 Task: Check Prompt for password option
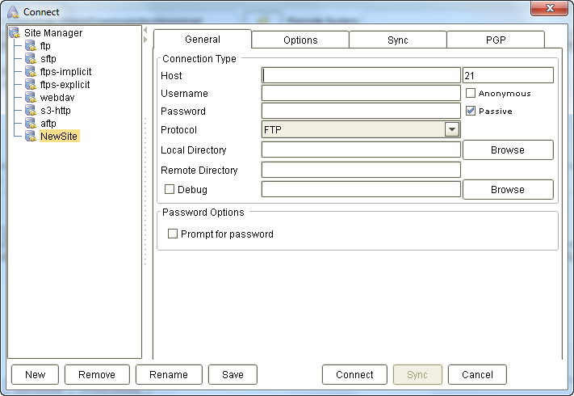pyautogui.click(x=173, y=234)
